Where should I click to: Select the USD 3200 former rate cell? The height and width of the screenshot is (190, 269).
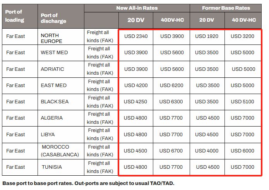242,36
